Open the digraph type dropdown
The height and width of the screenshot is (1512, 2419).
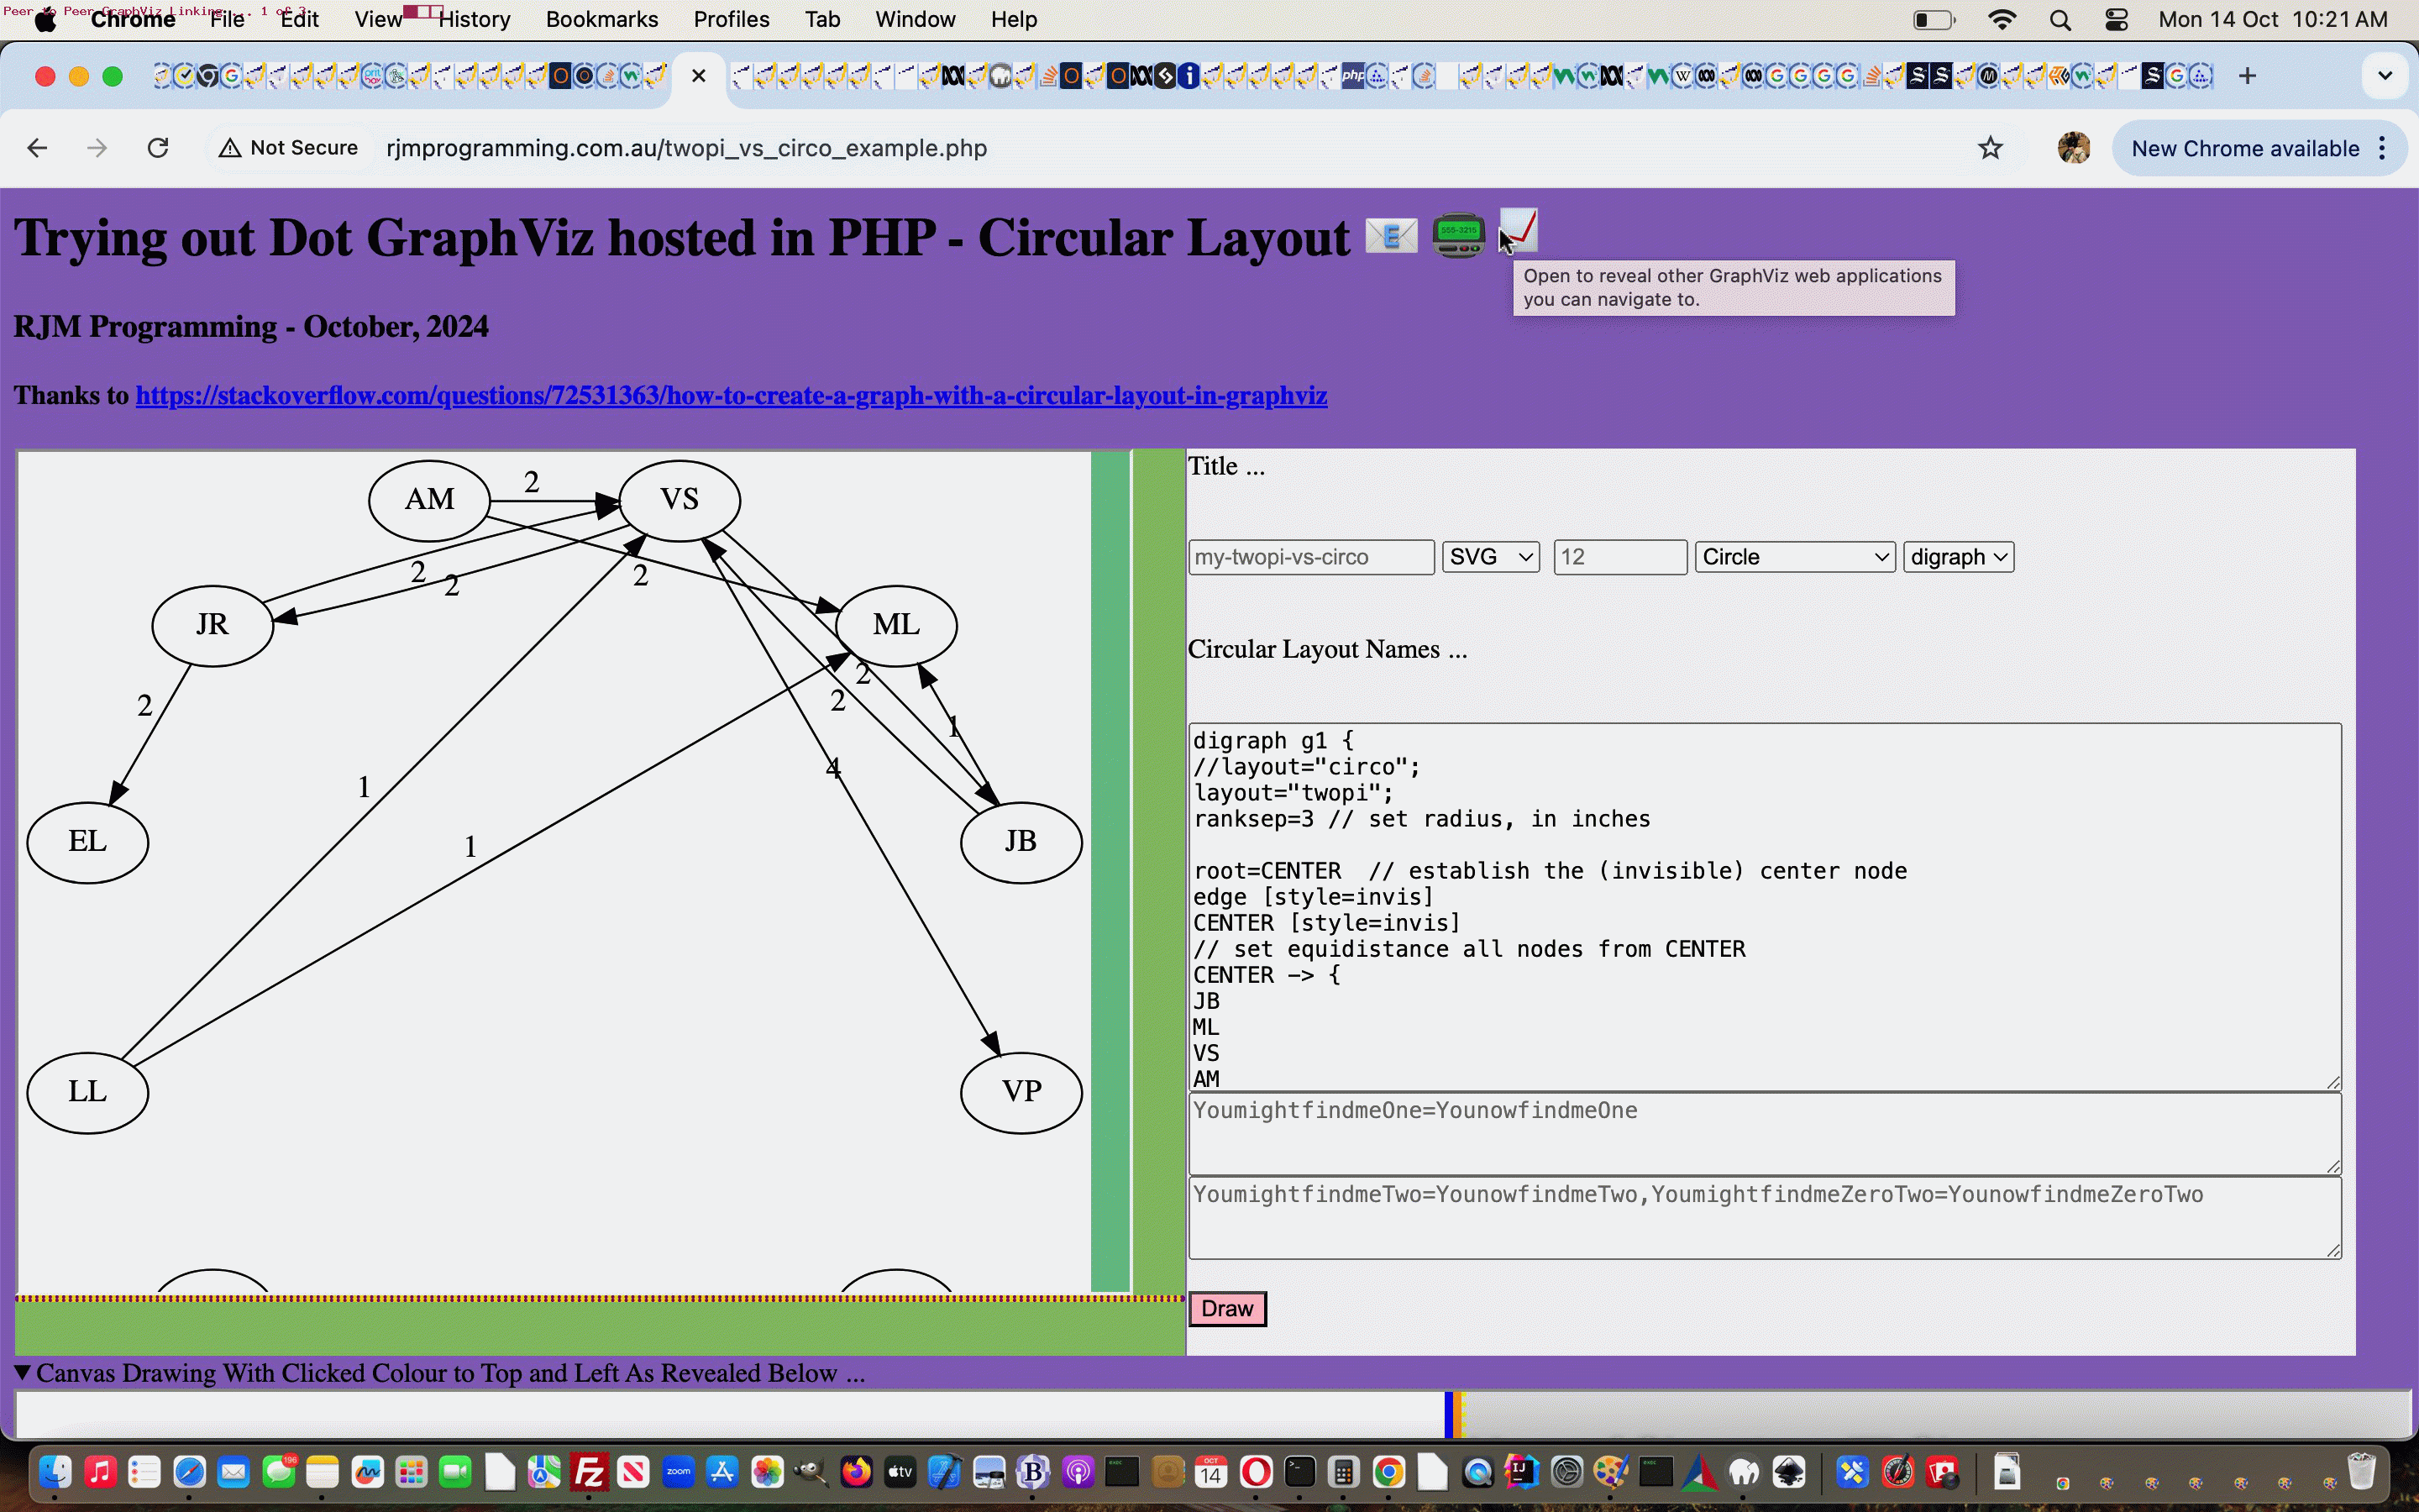(x=1958, y=557)
